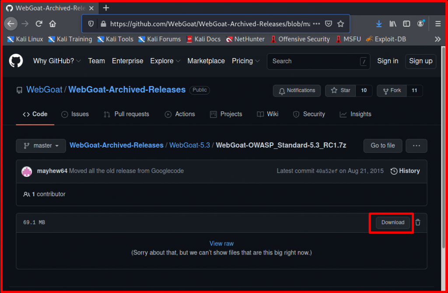
Task: Open the Firefox hamburger menu icon
Action: (437, 24)
